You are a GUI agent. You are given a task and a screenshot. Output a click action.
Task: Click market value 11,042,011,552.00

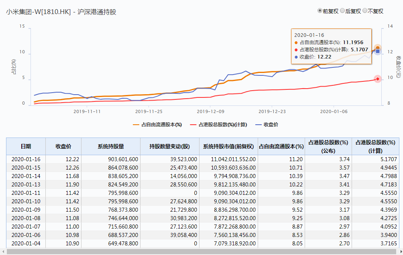pos(233,159)
